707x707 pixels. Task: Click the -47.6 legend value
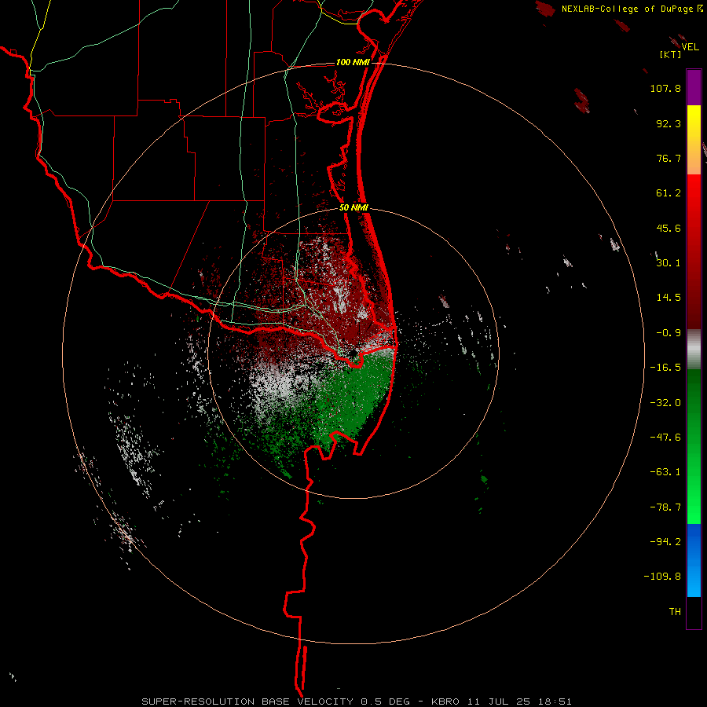pyautogui.click(x=665, y=438)
